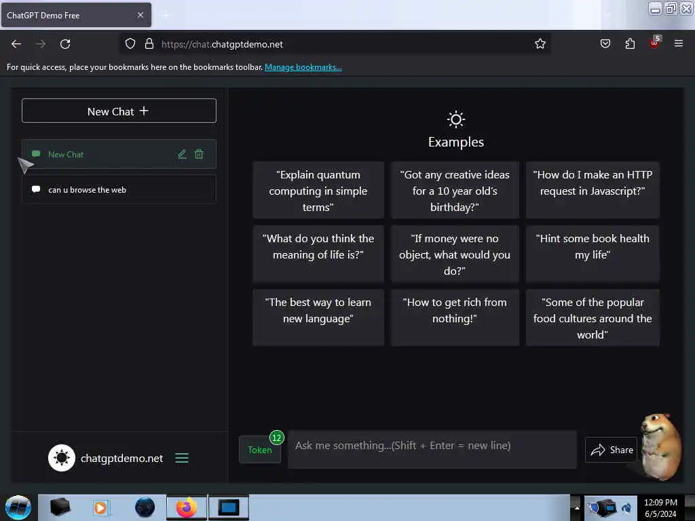Click the browser forward arrow

[40, 44]
